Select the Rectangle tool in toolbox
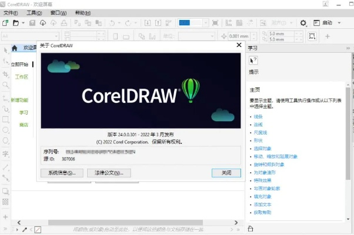This screenshot has height=235, width=354. click(5, 119)
